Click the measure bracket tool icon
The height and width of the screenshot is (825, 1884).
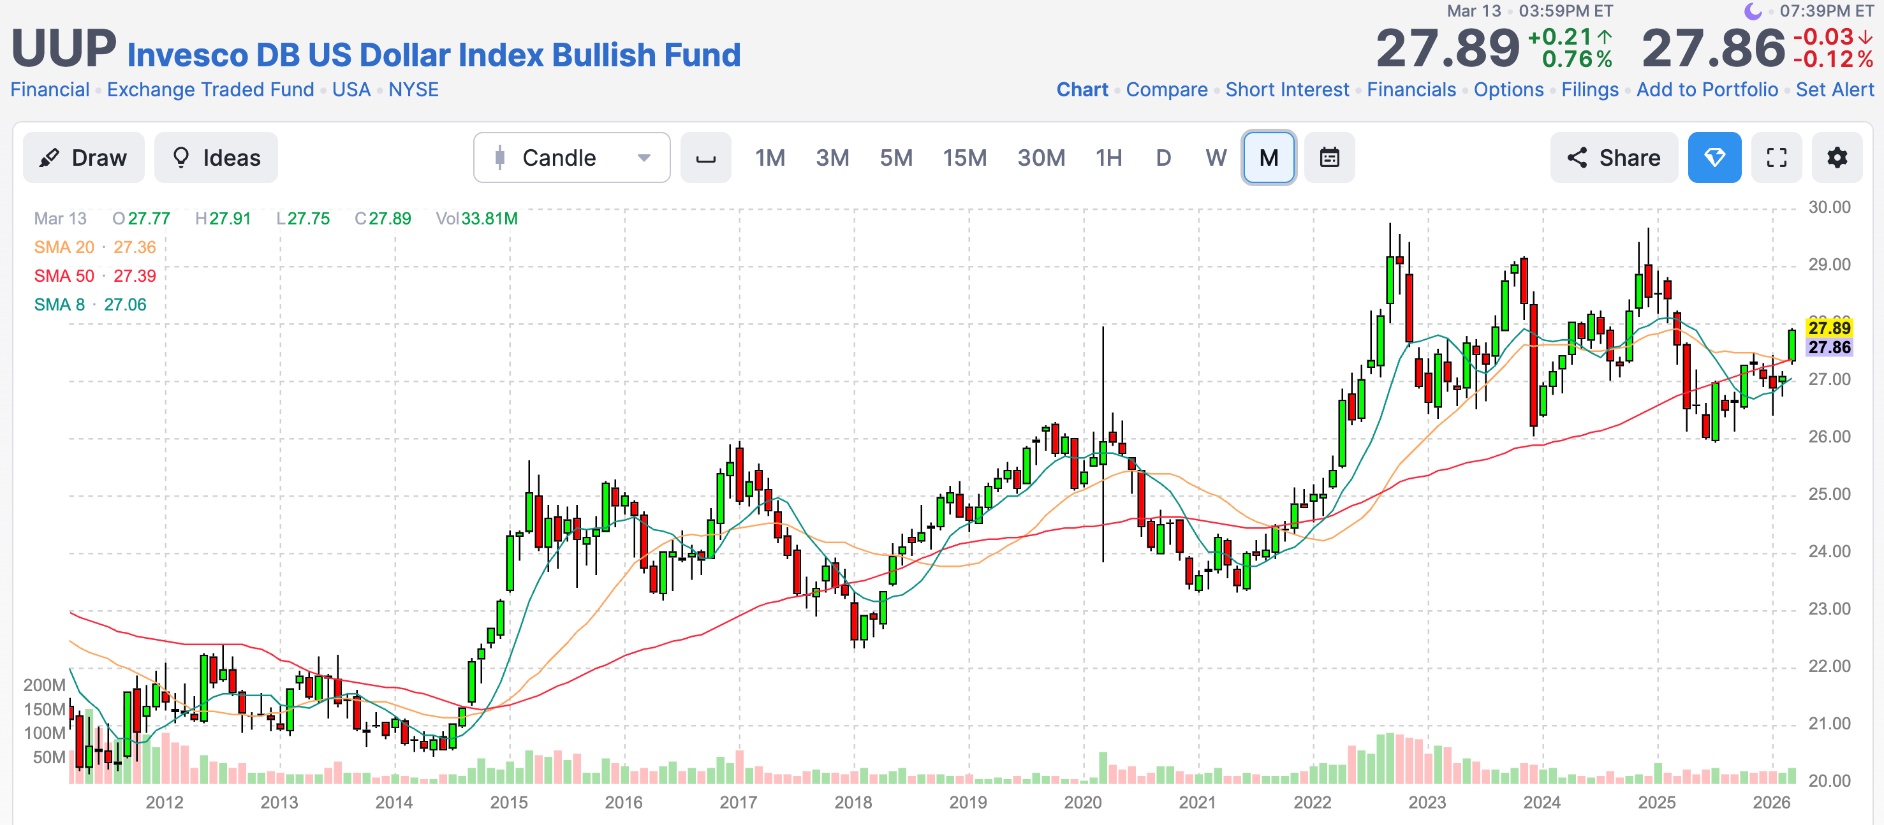click(x=705, y=158)
